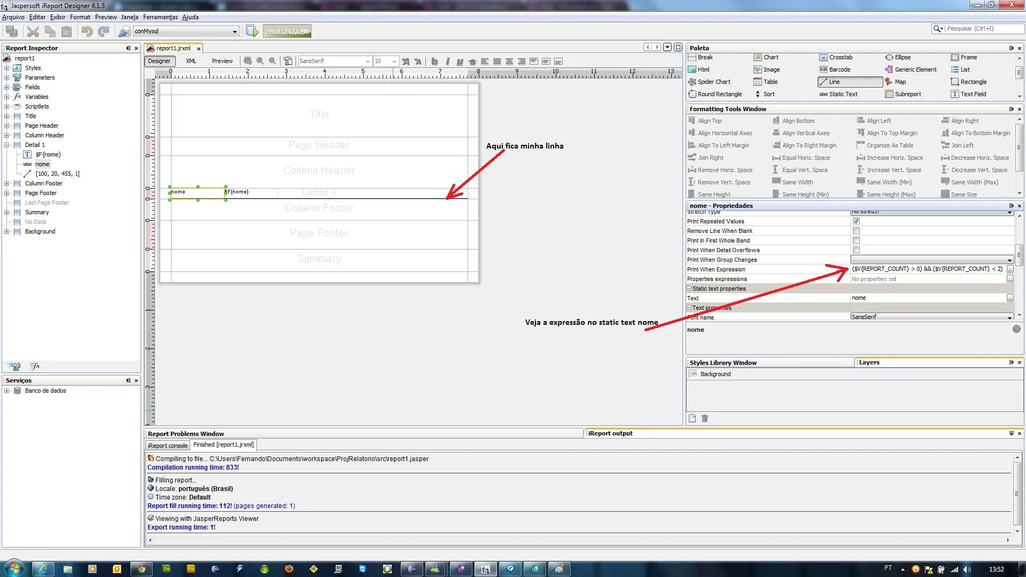Delete layer with trash icon

pyautogui.click(x=704, y=418)
